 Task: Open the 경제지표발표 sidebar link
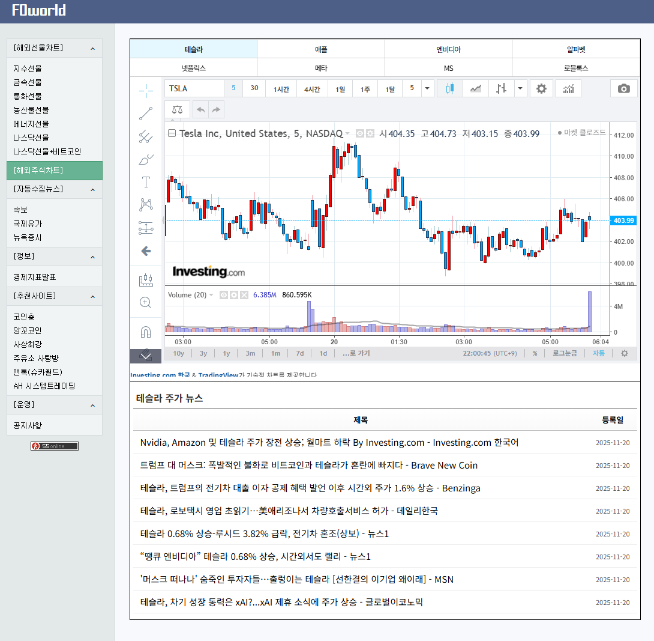(x=35, y=278)
